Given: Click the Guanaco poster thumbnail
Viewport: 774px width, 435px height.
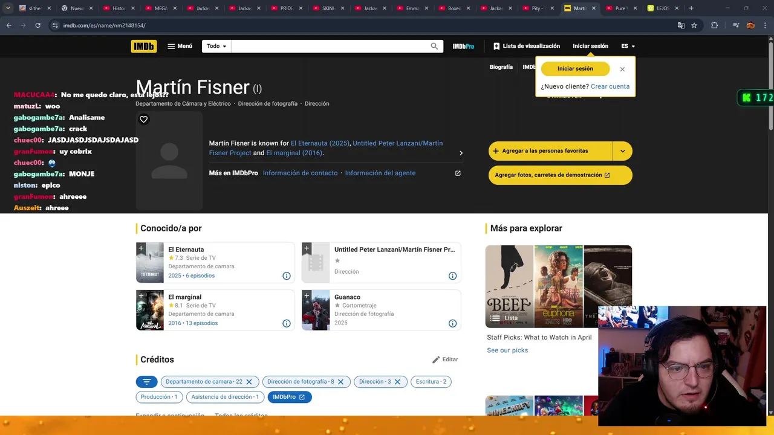Looking at the screenshot, I should 316,310.
